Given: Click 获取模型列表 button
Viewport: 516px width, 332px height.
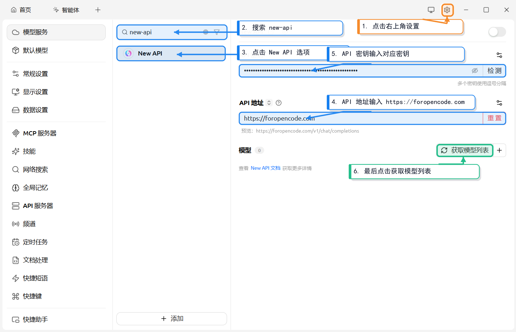Looking at the screenshot, I should (x=465, y=150).
